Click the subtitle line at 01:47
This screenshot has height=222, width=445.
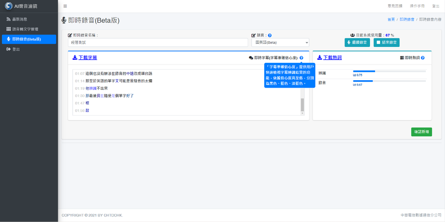[82, 103]
